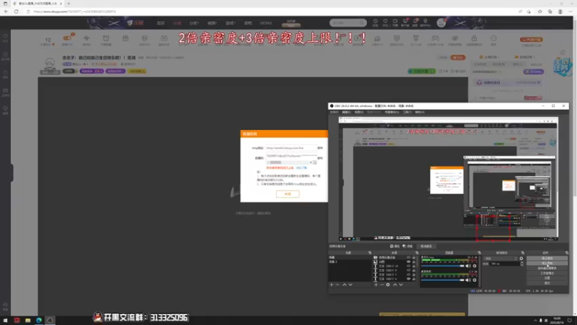This screenshot has width=577, height=325.
Task: Toggle visibility of 文本 (GDI+) 6 source
Action: [408, 279]
